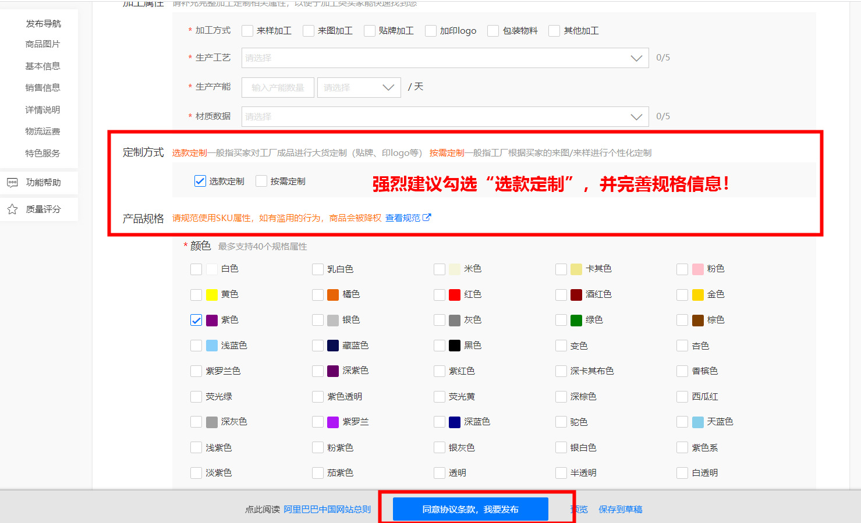Enable the 加印logo checkbox
Viewport: 861px width, 523px height.
click(x=431, y=30)
